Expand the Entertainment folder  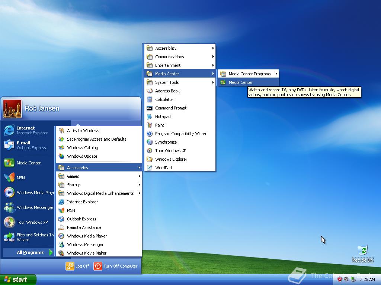[x=180, y=65]
